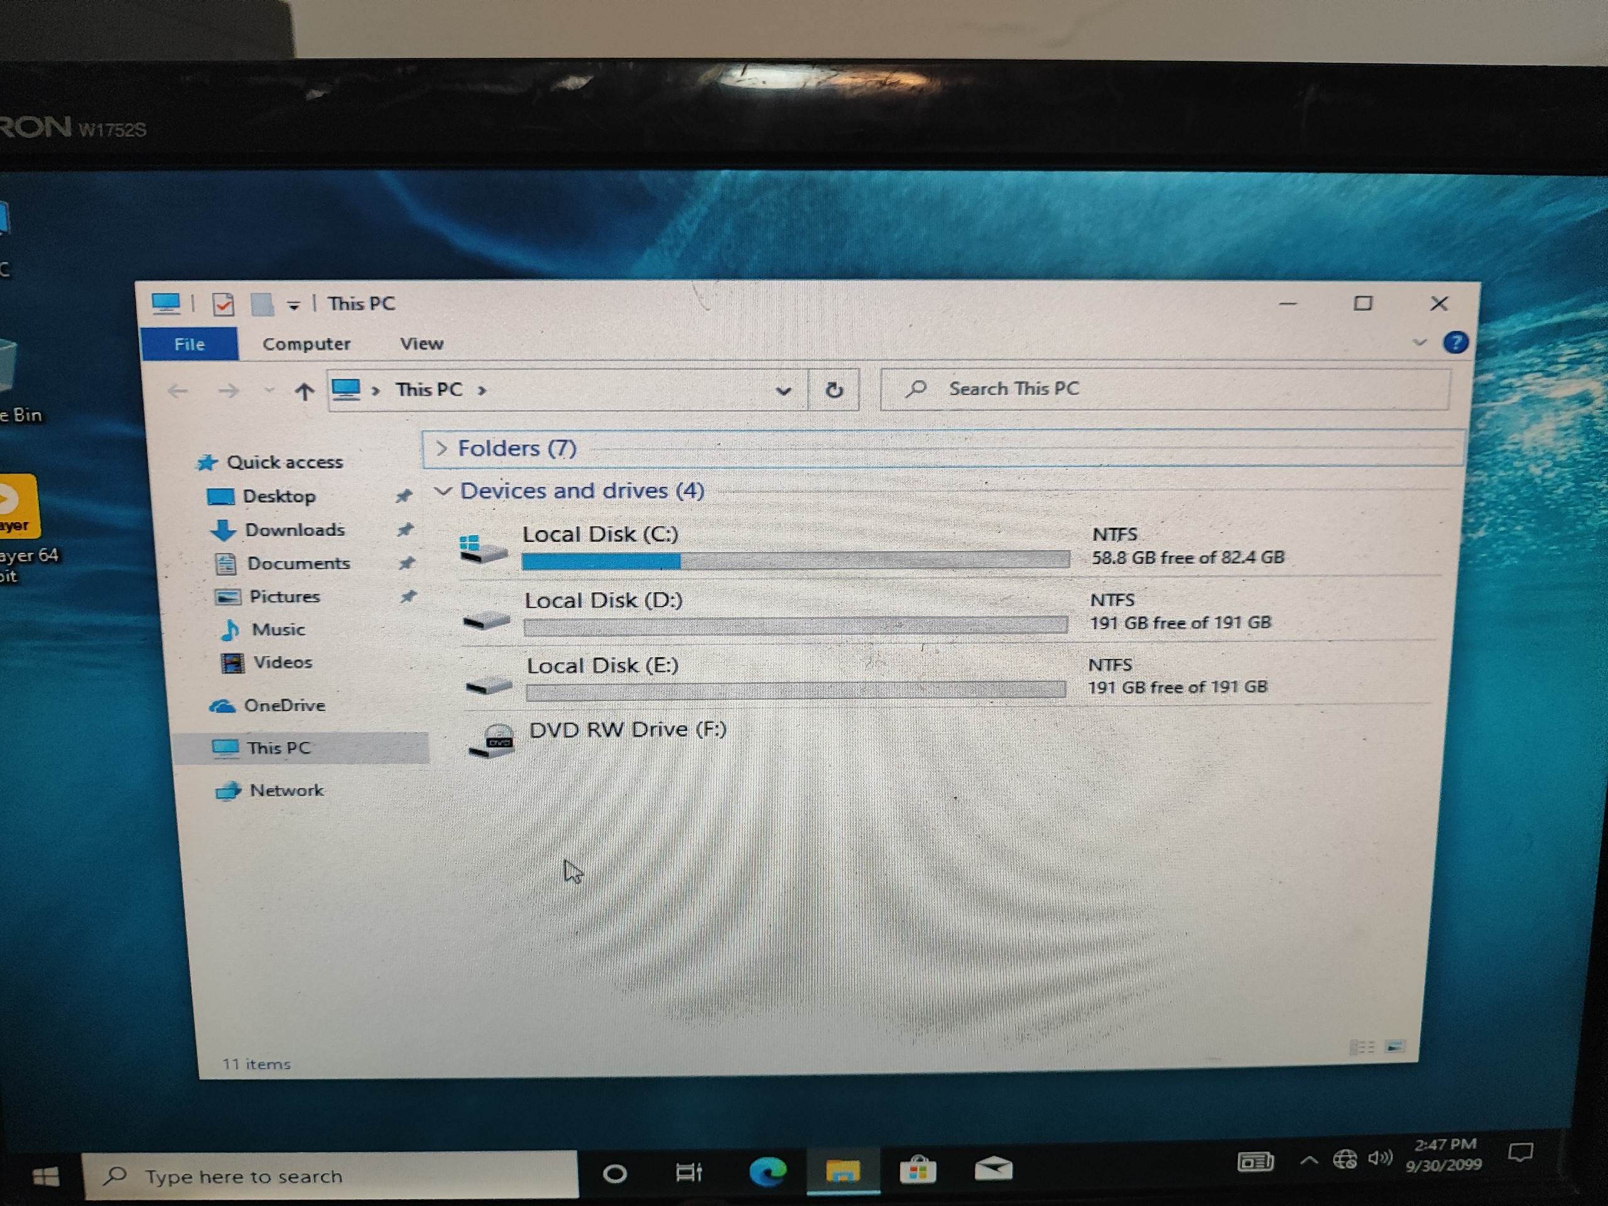The height and width of the screenshot is (1206, 1608).
Task: Open Downloads in the navigation pane
Action: (278, 530)
